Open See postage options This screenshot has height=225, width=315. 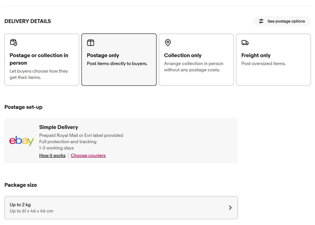[x=282, y=21]
